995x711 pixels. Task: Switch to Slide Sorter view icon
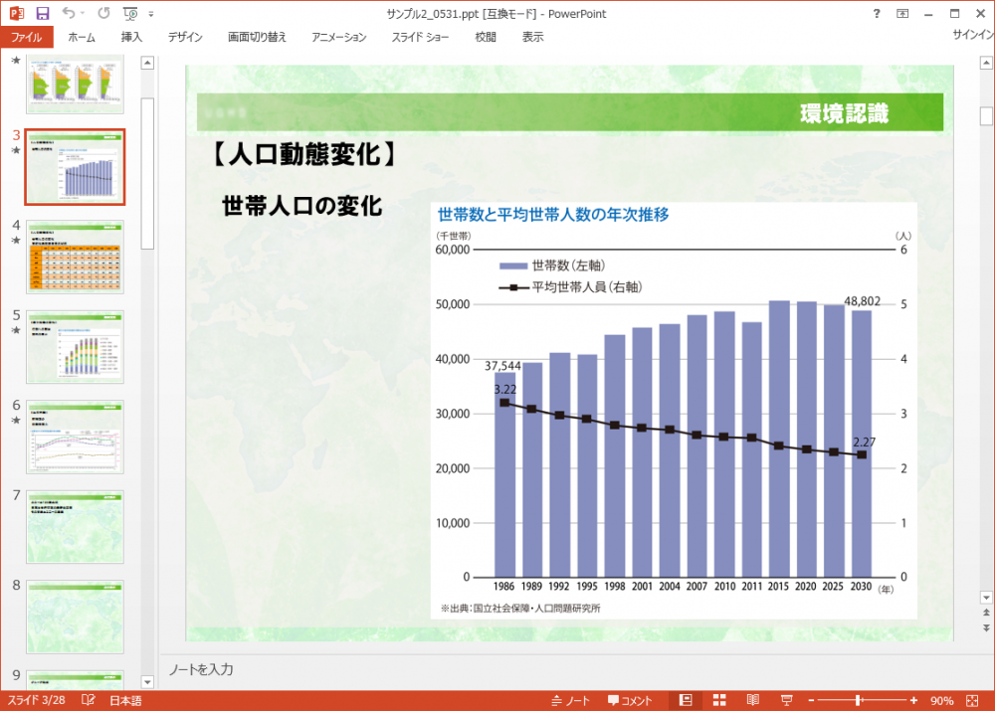coord(719,700)
